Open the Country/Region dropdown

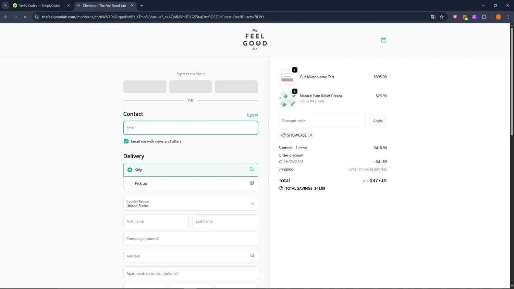click(x=191, y=204)
